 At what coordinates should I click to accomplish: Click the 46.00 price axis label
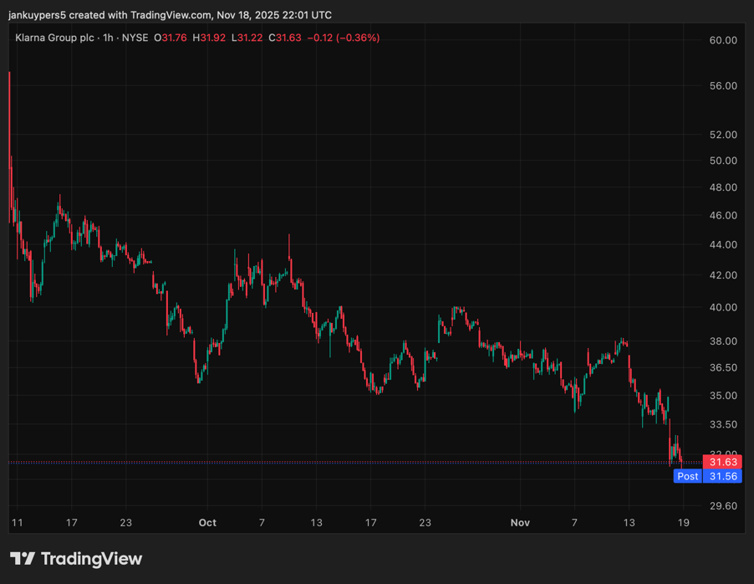pos(723,215)
